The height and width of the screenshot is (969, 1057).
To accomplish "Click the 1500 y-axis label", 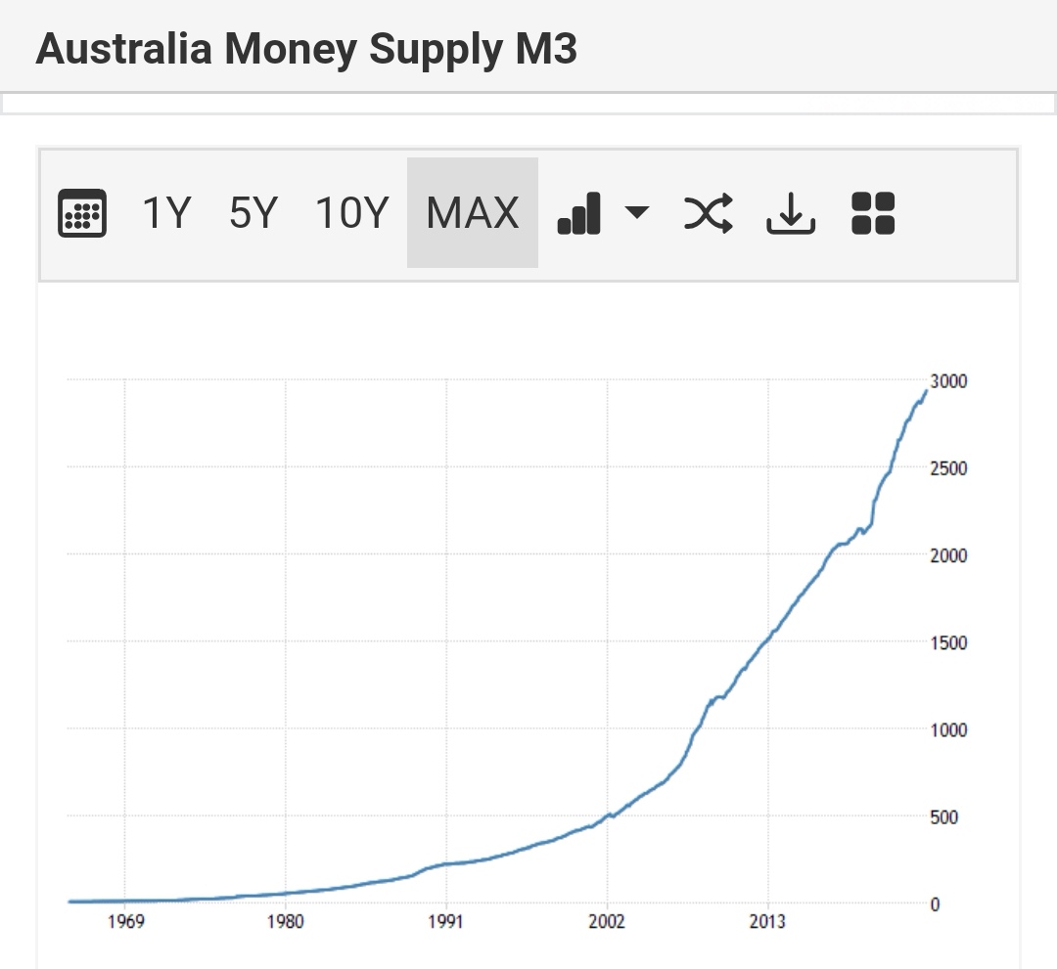I will (x=948, y=643).
